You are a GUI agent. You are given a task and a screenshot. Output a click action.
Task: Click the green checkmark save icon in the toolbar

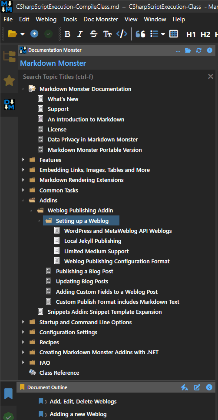pos(48,34)
